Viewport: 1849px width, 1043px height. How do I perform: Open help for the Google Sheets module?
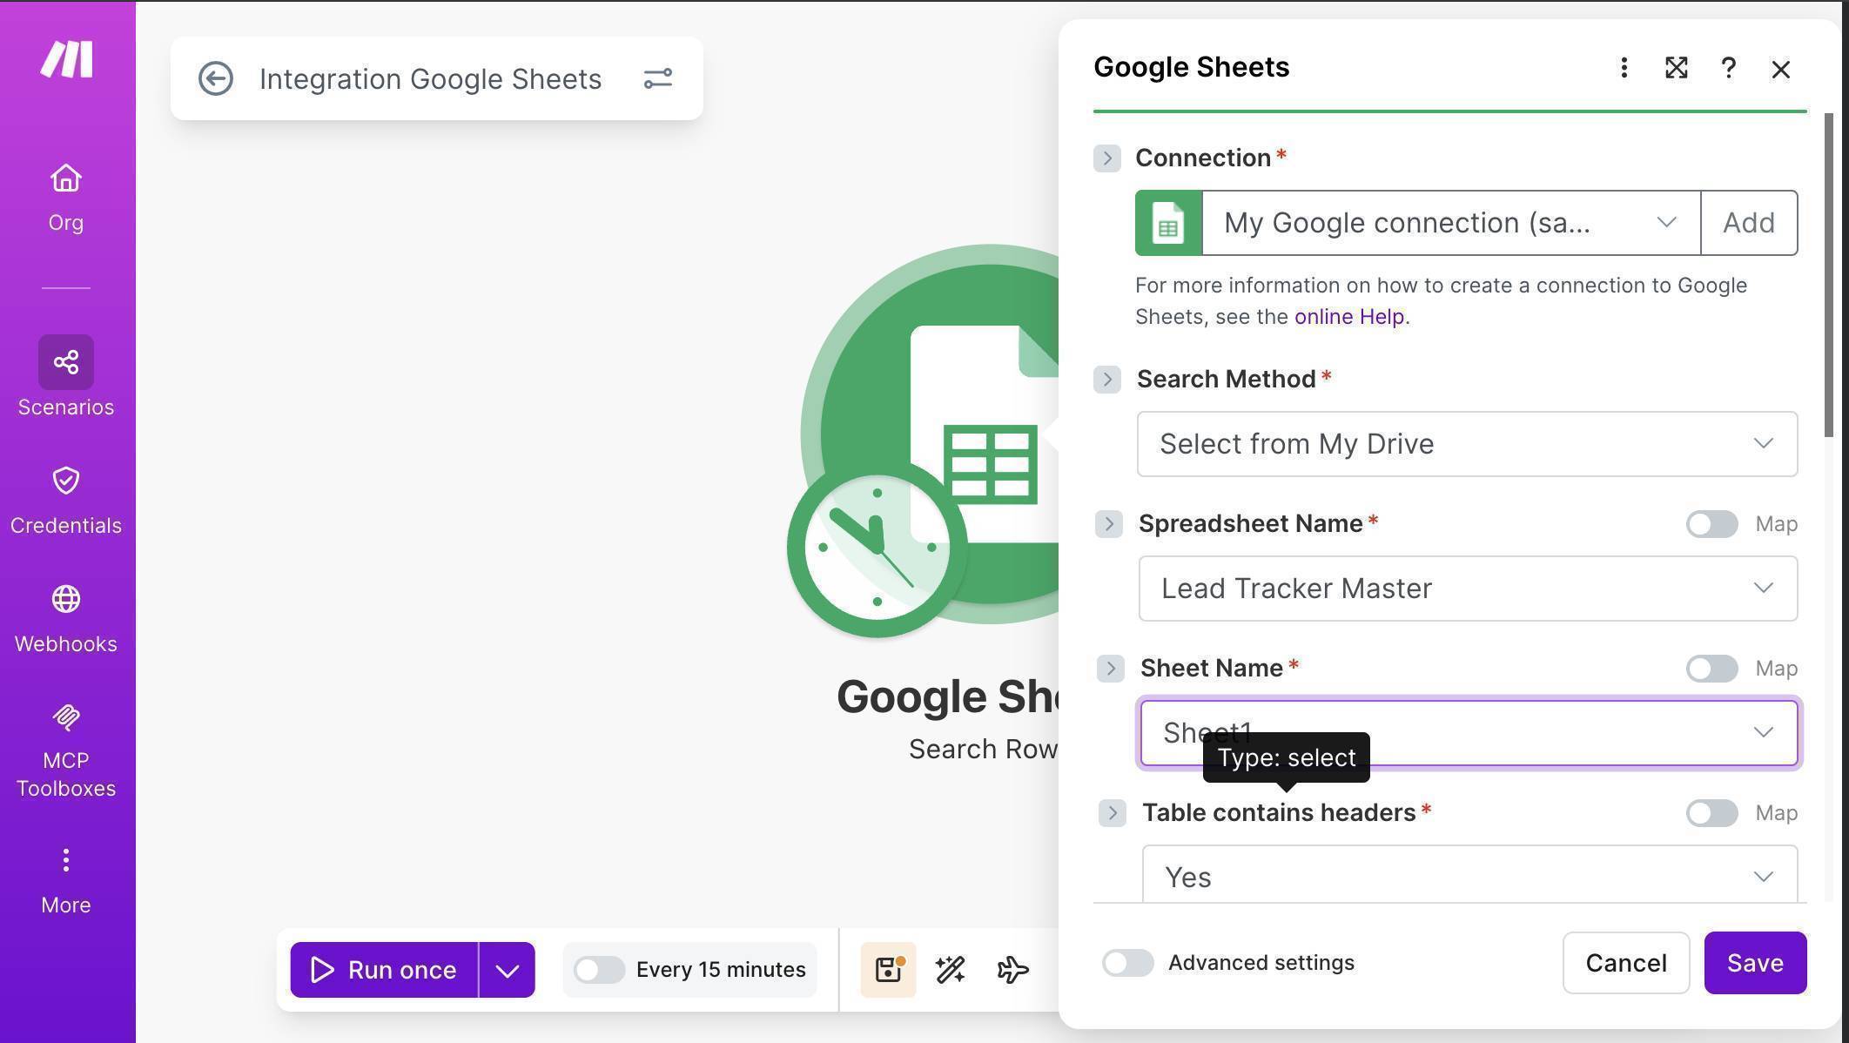[1728, 68]
